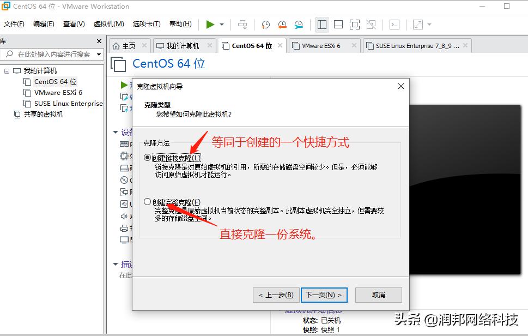The height and width of the screenshot is (336, 528).
Task: Collapse the 我的计算机 tree node
Action: (x=7, y=70)
